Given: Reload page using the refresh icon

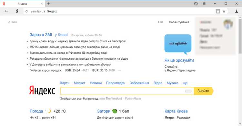Looking at the screenshot, I should [x=26, y=11].
